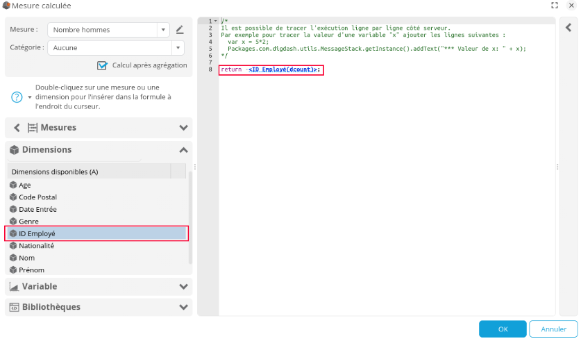Click the fullscreen icon in title bar

[x=554, y=6]
